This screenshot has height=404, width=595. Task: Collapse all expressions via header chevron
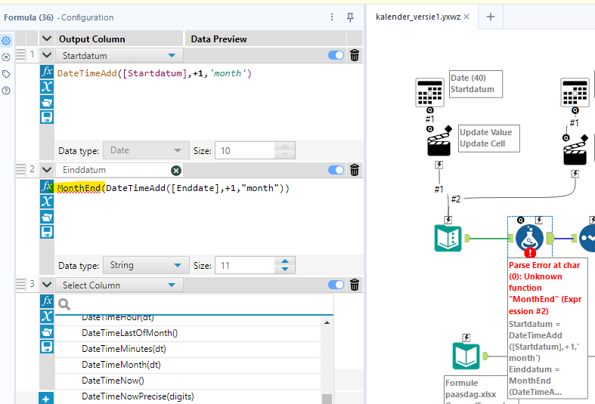[47, 39]
